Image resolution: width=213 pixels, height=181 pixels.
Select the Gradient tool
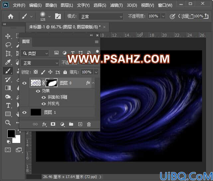(x=8, y=88)
